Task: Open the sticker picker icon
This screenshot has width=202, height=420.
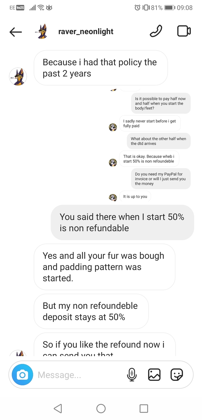Action: click(177, 375)
